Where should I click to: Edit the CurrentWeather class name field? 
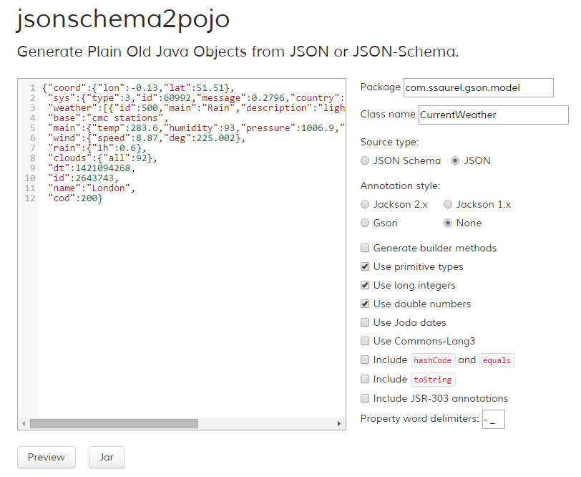tap(493, 115)
